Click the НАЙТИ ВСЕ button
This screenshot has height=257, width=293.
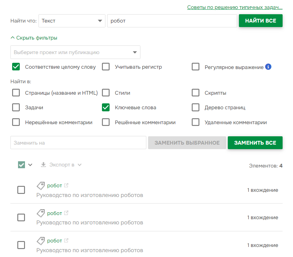point(260,20)
